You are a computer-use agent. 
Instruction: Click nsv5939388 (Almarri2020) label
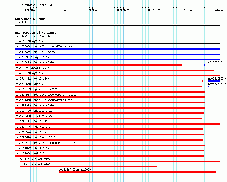34,116
